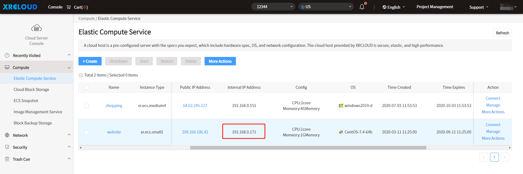Click the CentOS logo next to CentOS-7.4-64b

341,132
